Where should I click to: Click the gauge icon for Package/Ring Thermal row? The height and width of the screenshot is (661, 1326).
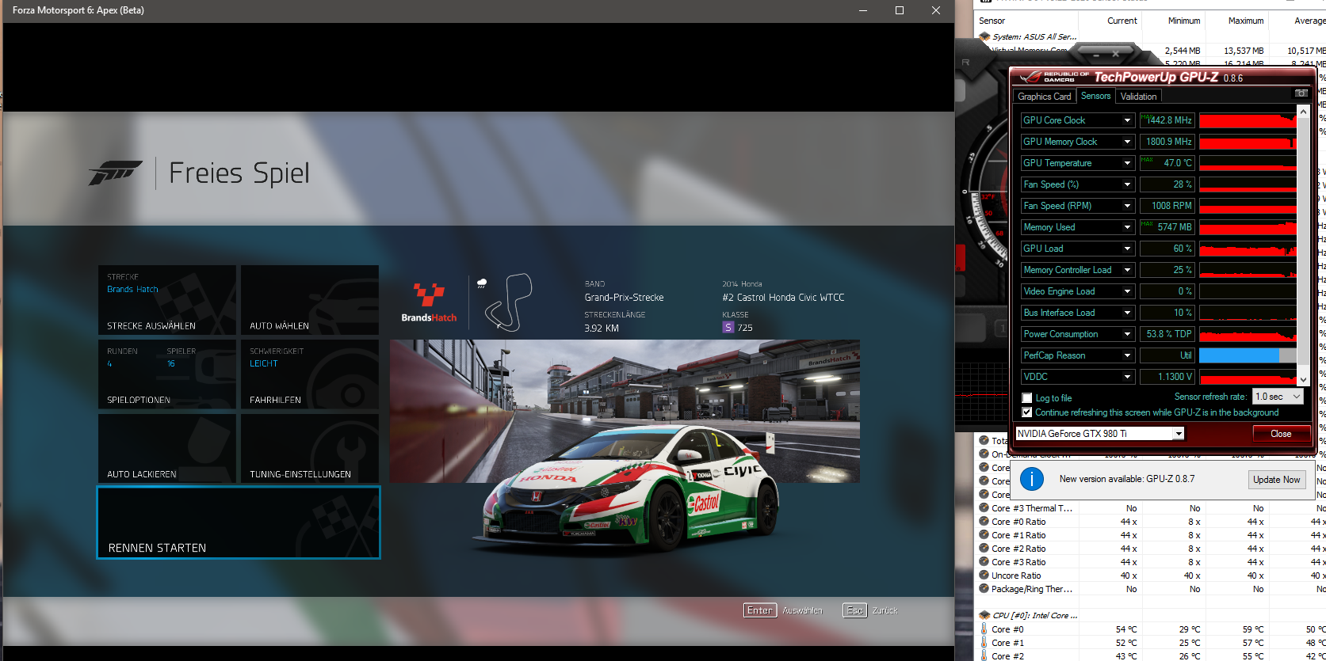[984, 589]
